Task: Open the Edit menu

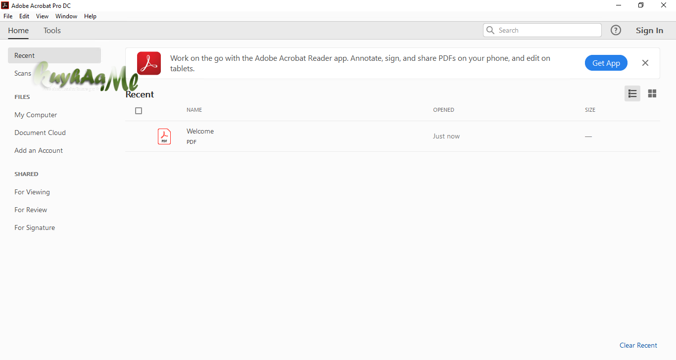Action: click(24, 16)
